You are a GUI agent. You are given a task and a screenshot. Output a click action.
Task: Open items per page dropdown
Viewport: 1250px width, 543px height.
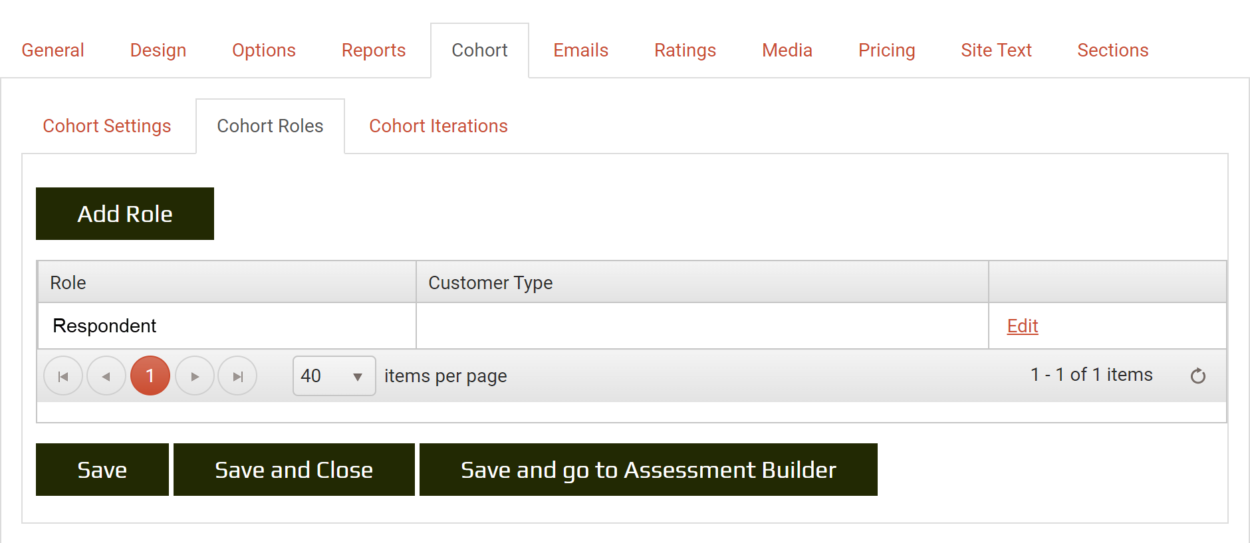coord(334,376)
